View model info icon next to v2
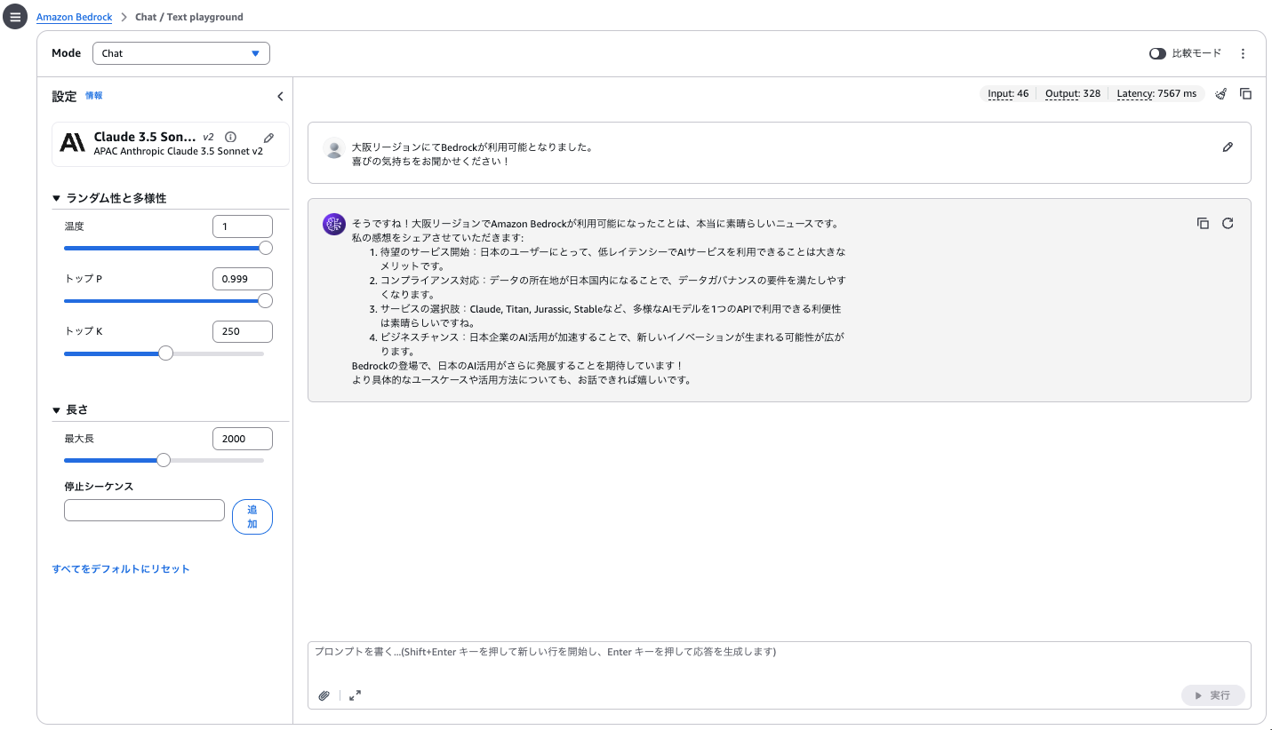This screenshot has height=730, width=1272. (x=231, y=137)
